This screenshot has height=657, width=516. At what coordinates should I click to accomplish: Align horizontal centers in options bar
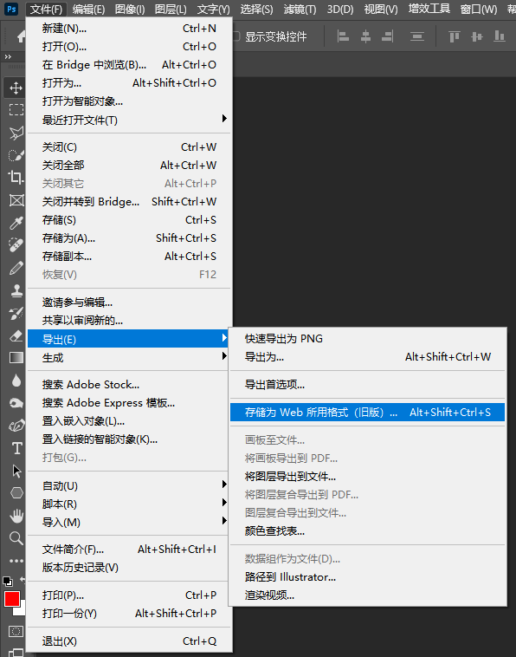[365, 37]
